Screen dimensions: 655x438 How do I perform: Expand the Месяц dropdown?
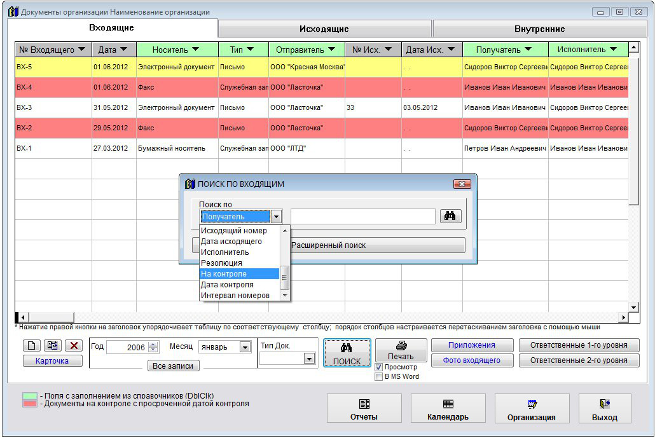tap(245, 347)
